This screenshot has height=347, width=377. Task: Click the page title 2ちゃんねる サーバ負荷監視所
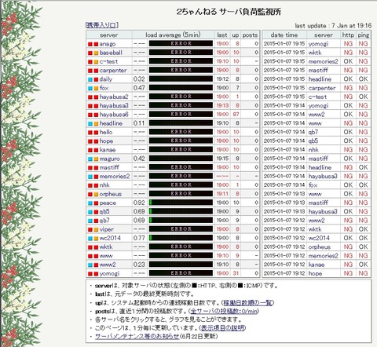point(229,12)
